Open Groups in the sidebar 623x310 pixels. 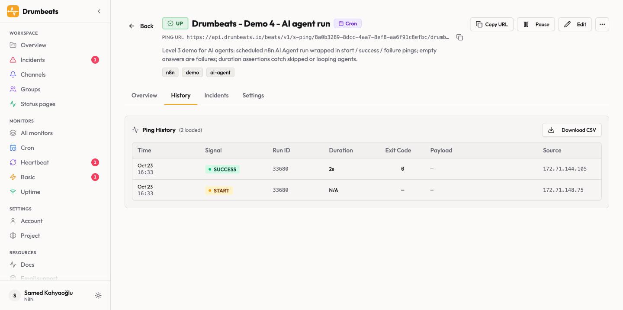pyautogui.click(x=55, y=89)
